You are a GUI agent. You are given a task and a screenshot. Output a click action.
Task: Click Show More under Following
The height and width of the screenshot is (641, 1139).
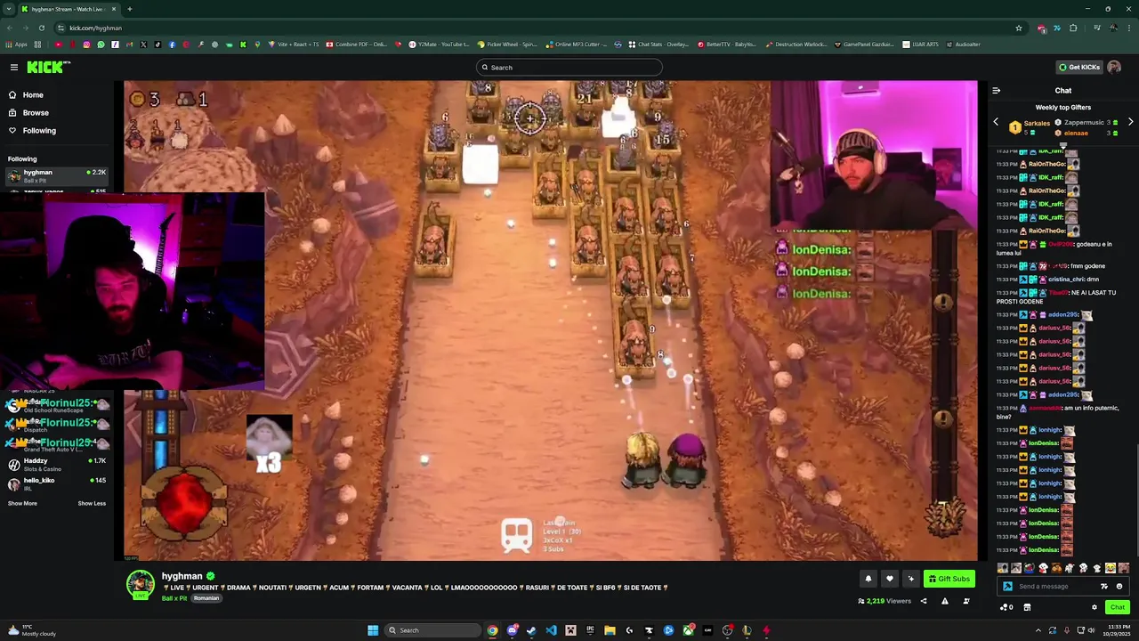tap(22, 503)
